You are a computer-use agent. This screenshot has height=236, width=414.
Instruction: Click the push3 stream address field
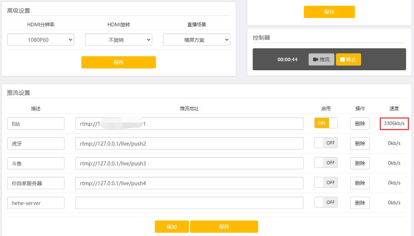tap(189, 163)
